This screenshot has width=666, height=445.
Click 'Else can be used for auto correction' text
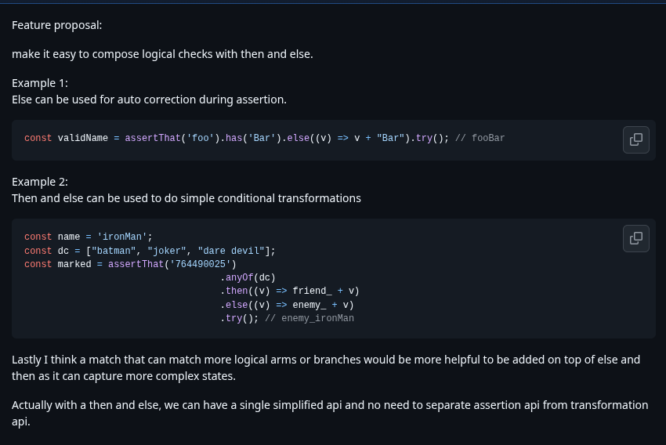(x=149, y=99)
